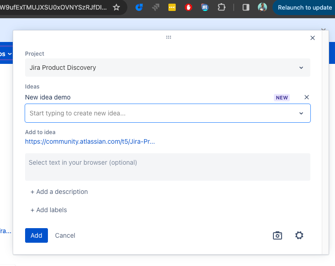335x266 pixels.
Task: Open the partially visible menu dropdown behind dialog
Action: coord(6,54)
